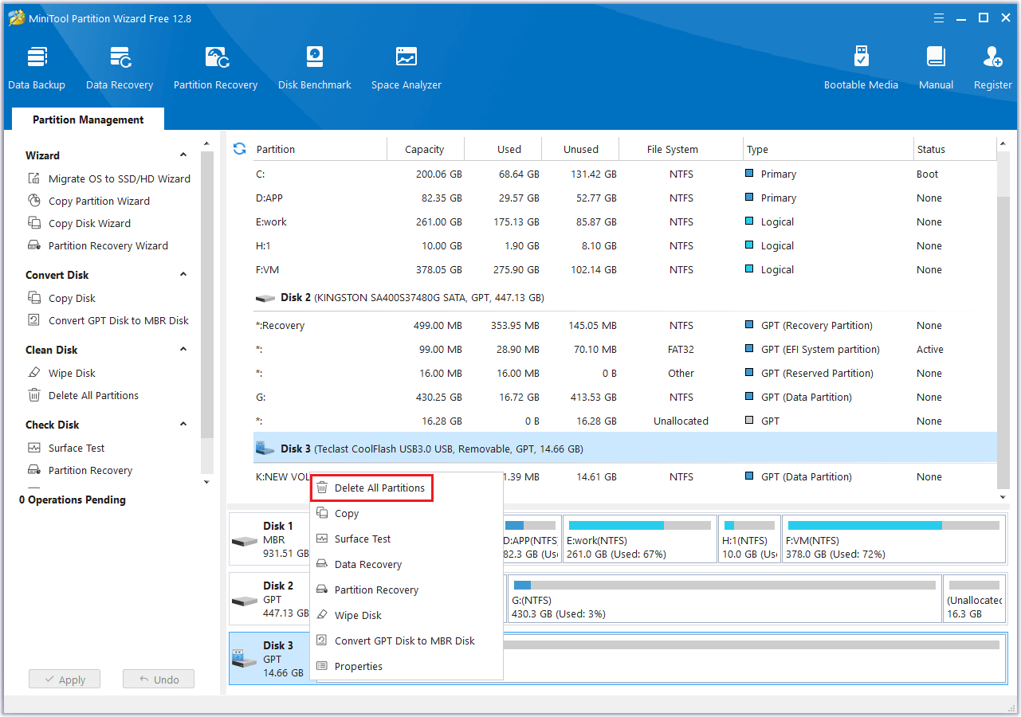Sort by the Capacity column header
The image size is (1021, 717).
425,149
